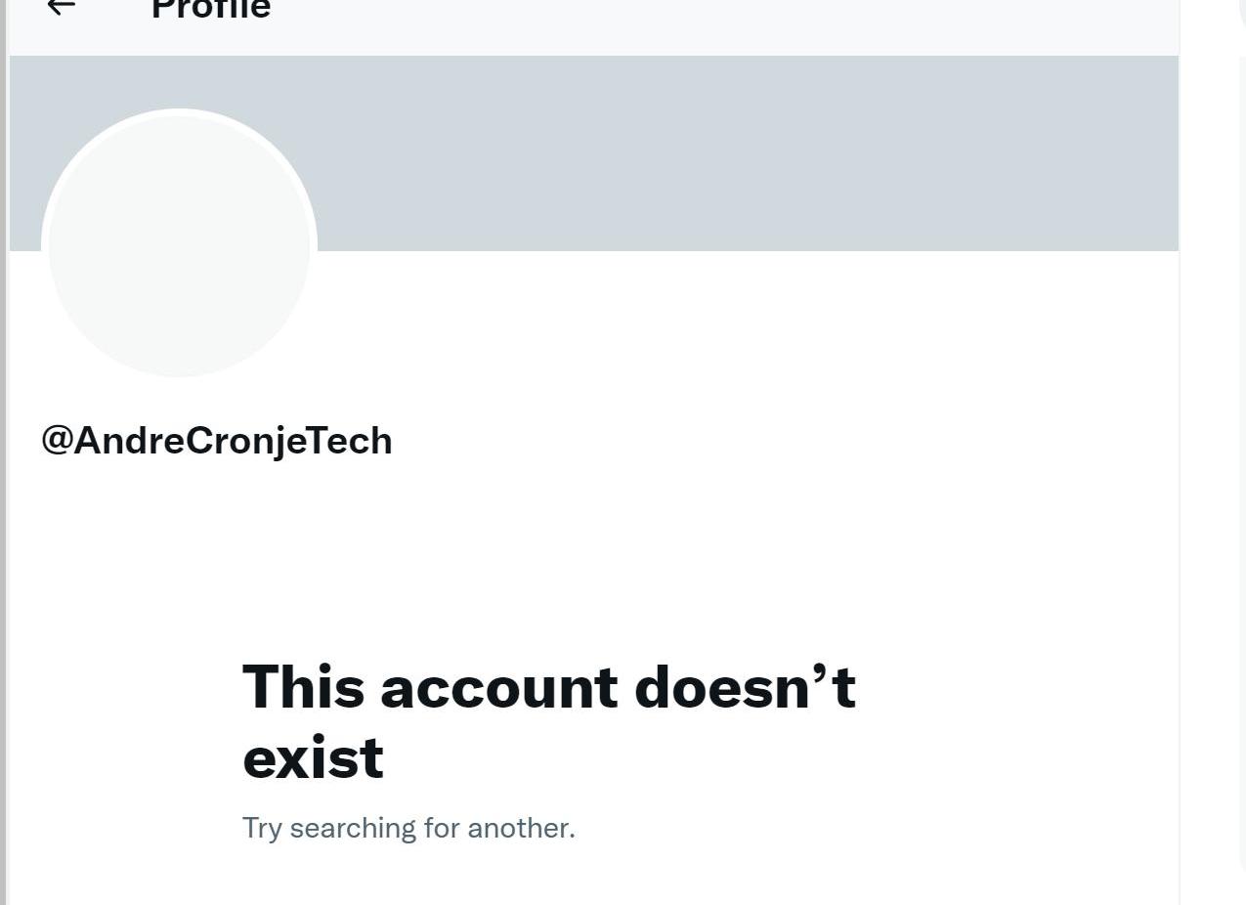This screenshot has width=1246, height=905.
Task: Click the back arrow icon
Action: coord(61,7)
